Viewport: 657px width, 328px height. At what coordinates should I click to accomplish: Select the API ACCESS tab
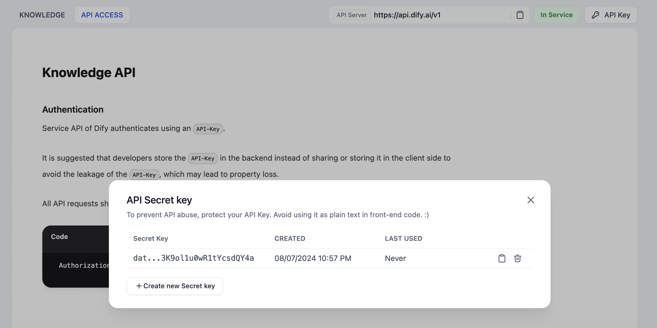point(102,15)
